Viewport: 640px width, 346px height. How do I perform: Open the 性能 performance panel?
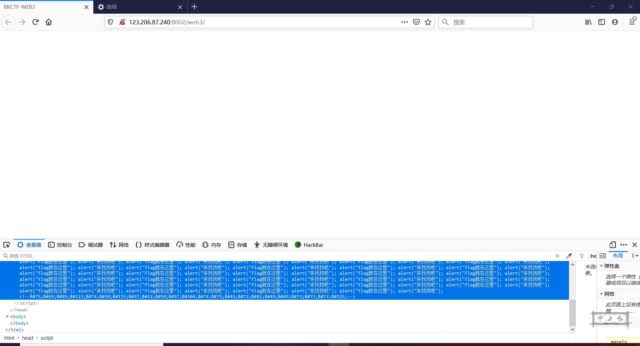[186, 245]
